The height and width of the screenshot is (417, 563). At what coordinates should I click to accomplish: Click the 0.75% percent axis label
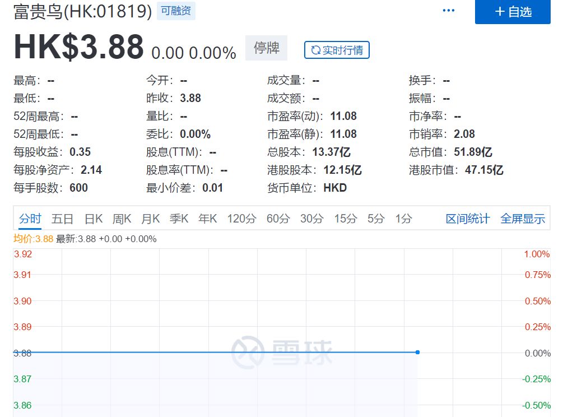click(537, 275)
